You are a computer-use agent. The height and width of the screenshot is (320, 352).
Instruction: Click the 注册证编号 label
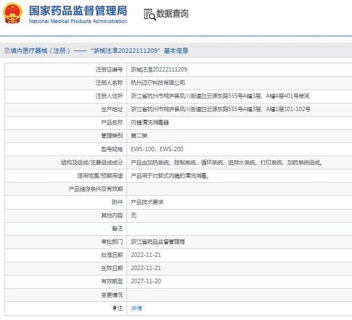tap(109, 70)
